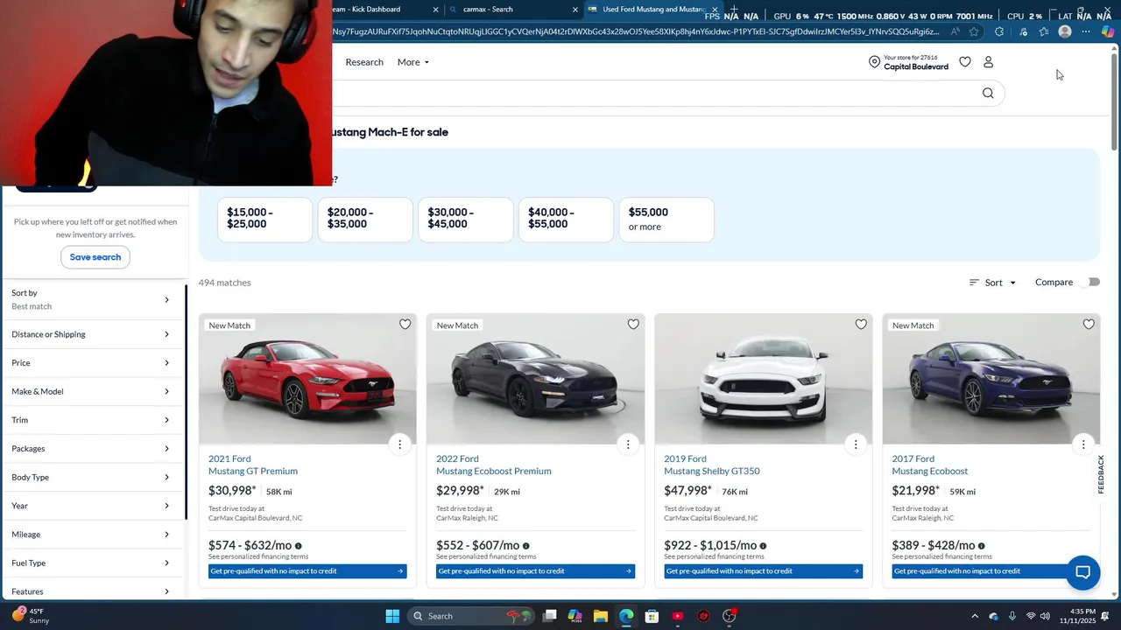Screen dimensions: 1121x630
Task: Select the $20,000 - $35,000 price range
Action: click(x=365, y=220)
